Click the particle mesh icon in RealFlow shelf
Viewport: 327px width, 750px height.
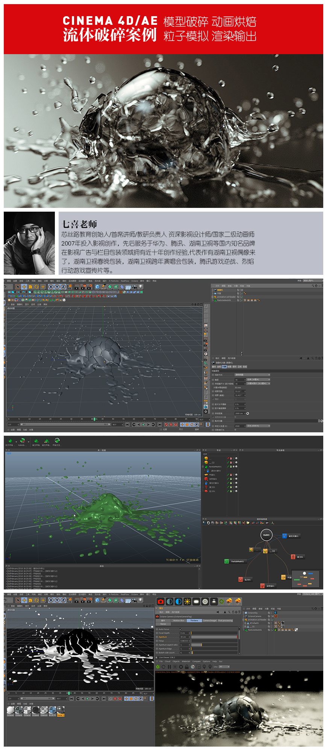click(x=10, y=441)
